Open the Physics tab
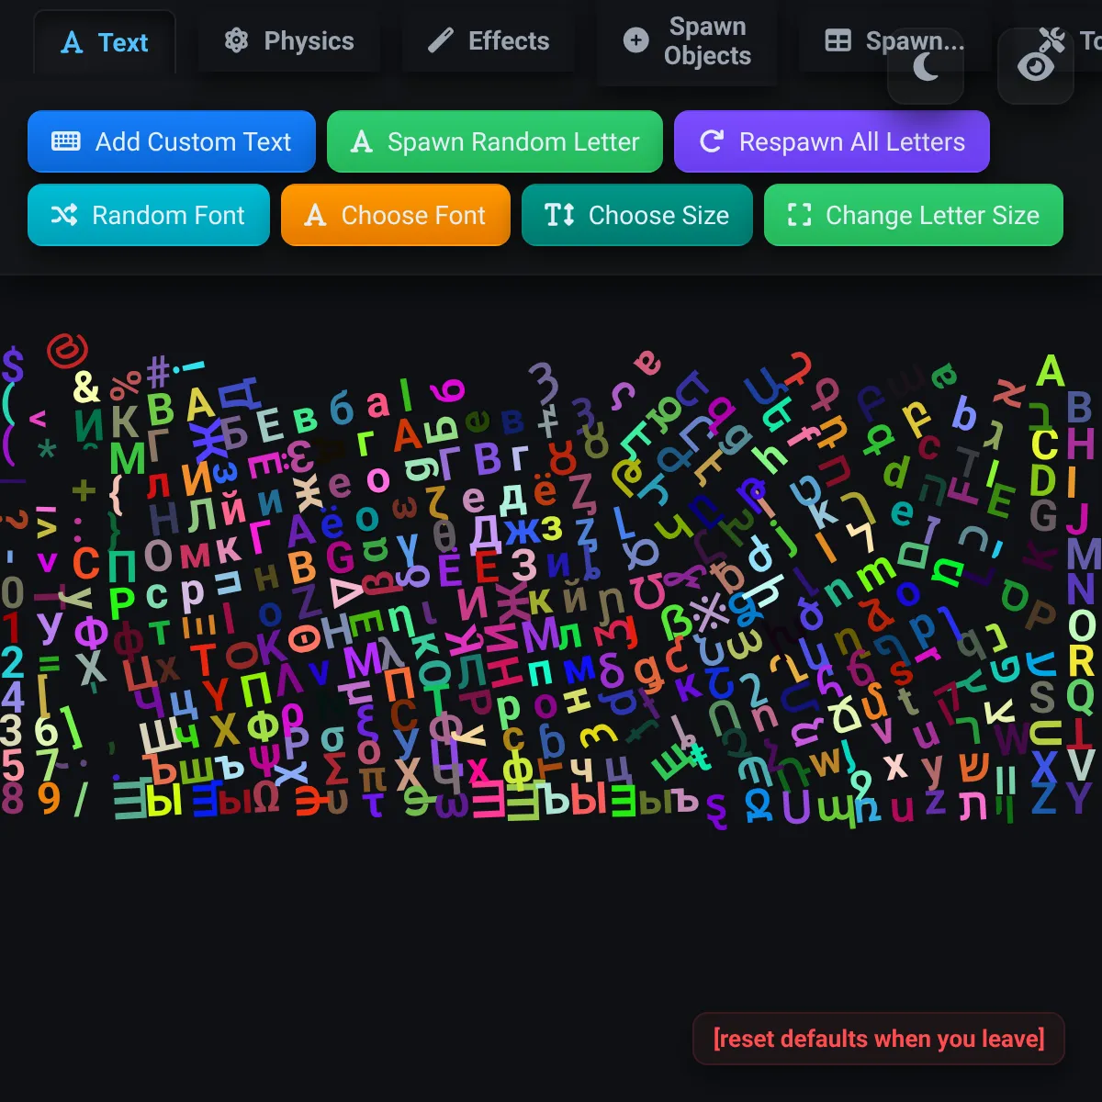 click(289, 41)
